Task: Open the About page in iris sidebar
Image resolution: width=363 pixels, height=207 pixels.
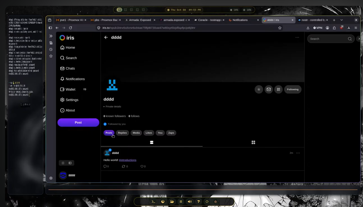Action: click(x=68, y=110)
